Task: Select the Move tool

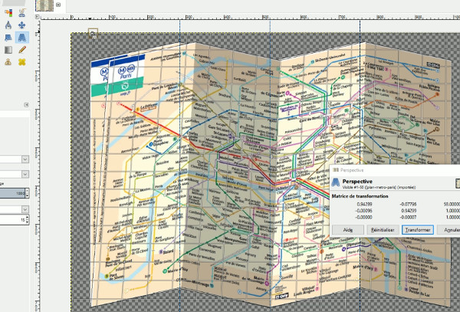Action: click(x=22, y=25)
